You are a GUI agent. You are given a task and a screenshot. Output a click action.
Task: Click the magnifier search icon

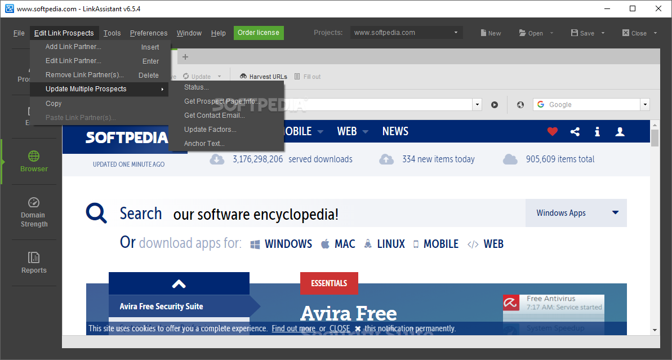[x=96, y=213]
